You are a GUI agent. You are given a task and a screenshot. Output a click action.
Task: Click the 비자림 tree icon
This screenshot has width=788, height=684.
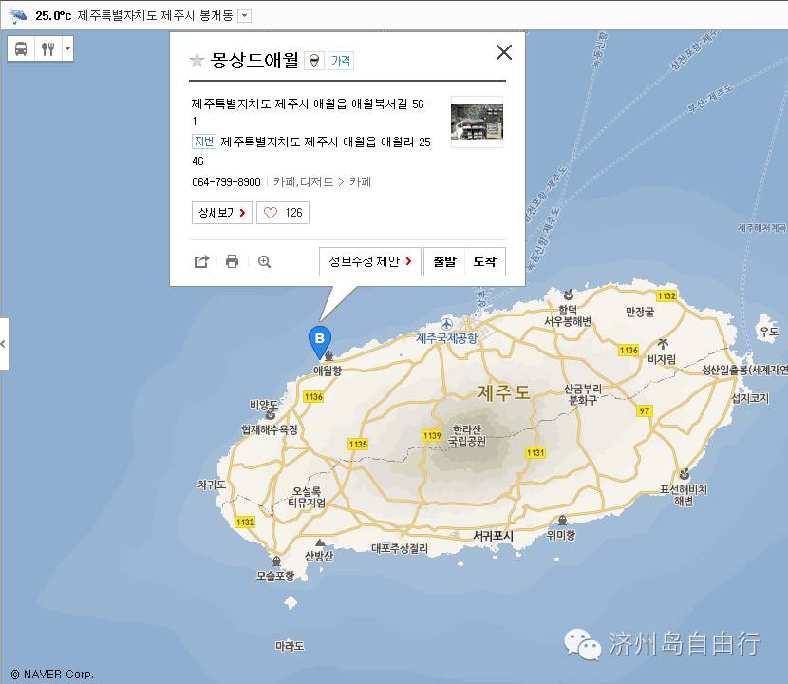663,344
